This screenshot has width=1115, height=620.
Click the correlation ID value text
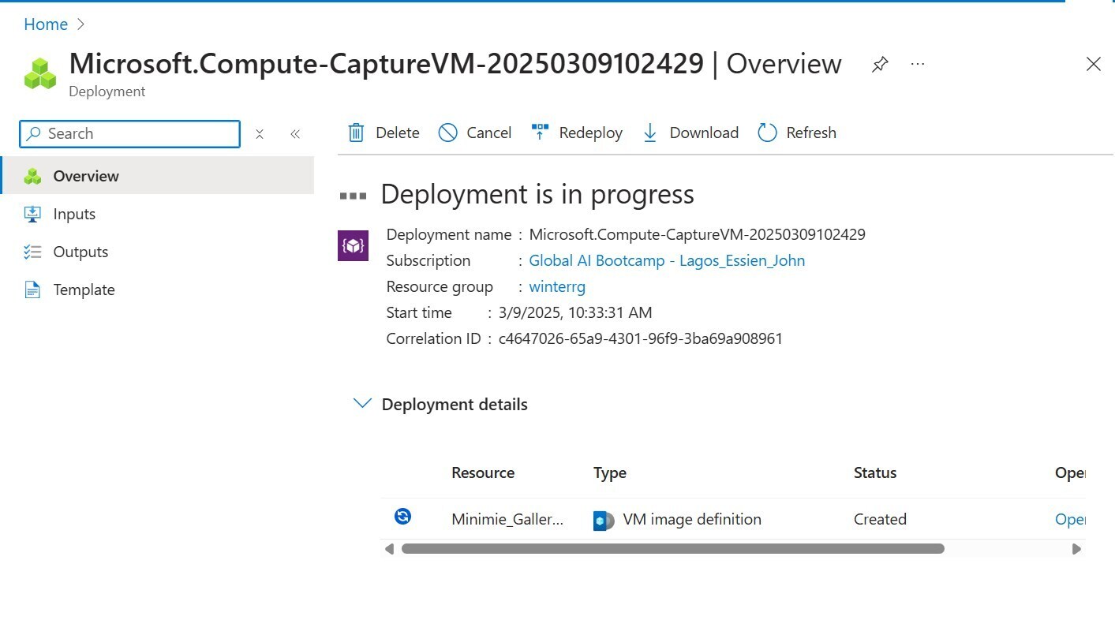coord(641,338)
